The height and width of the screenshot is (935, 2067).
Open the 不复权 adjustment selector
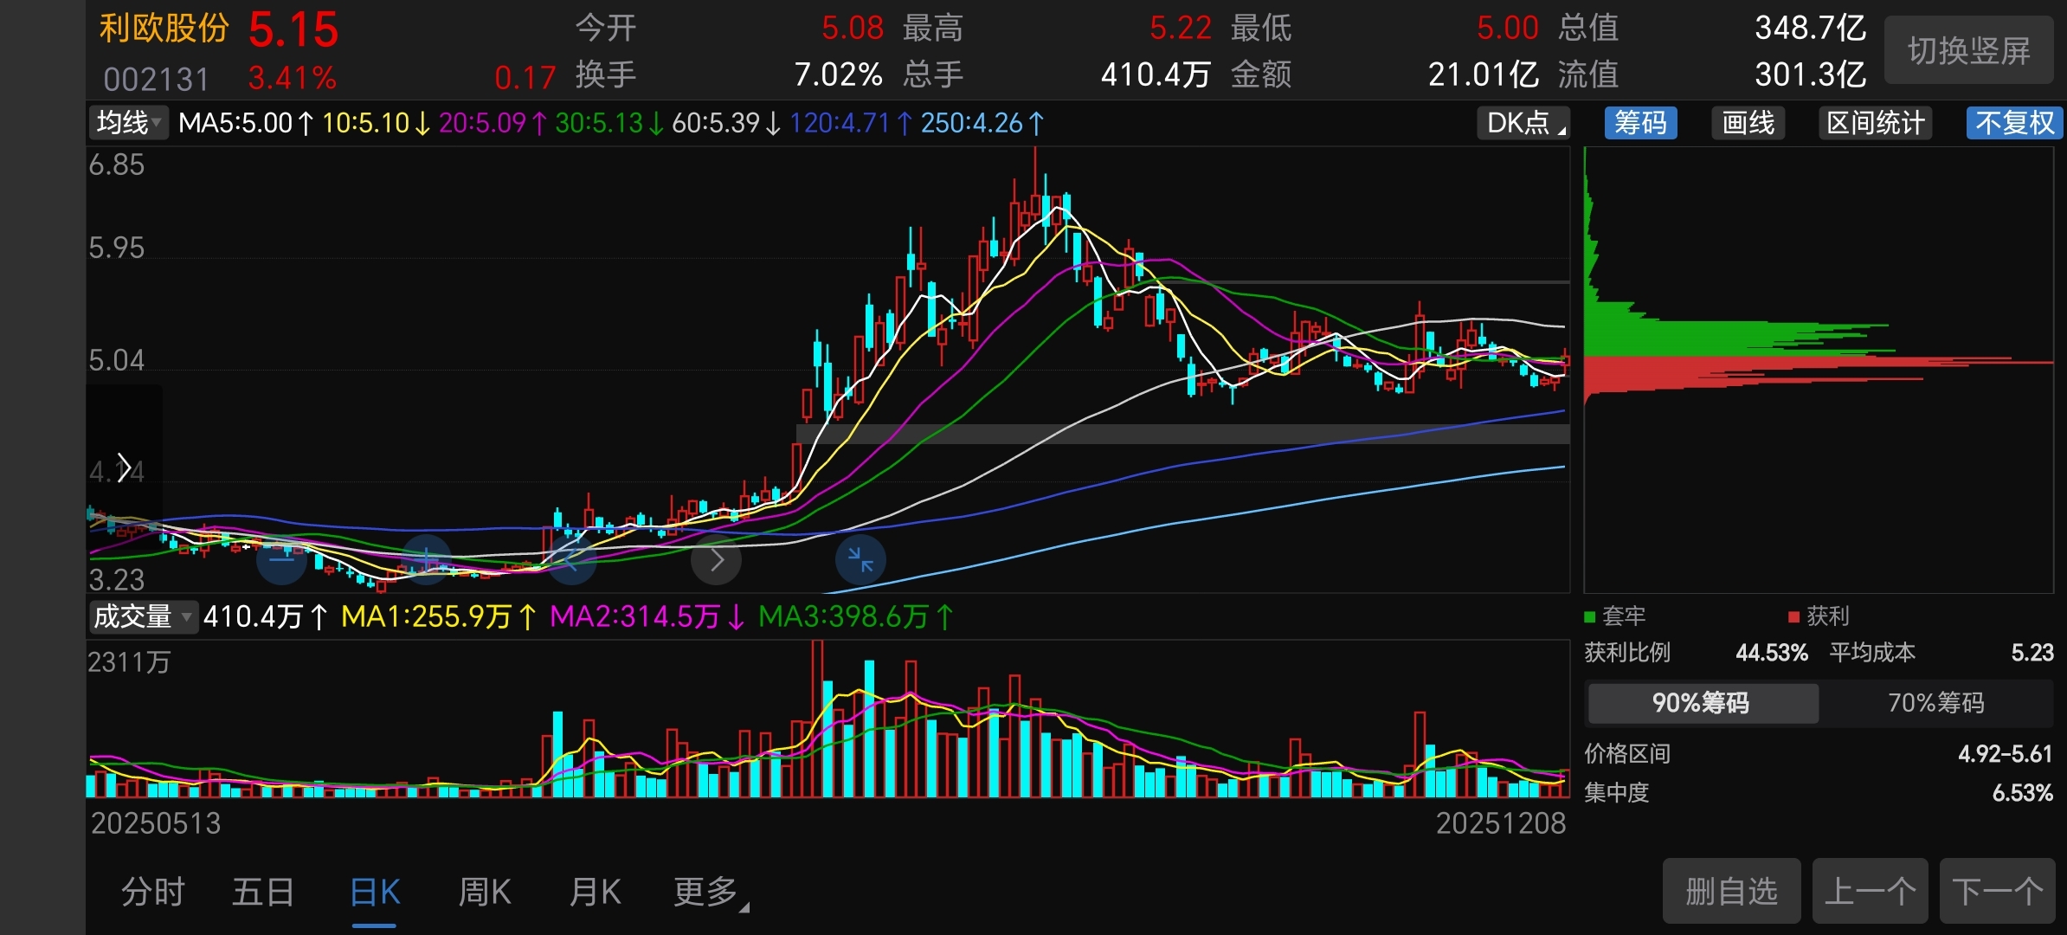click(x=2013, y=123)
